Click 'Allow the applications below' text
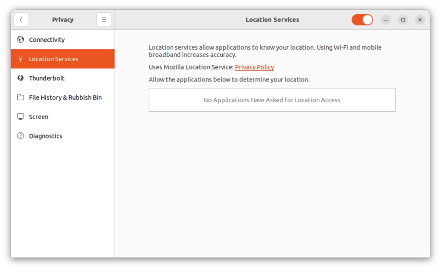Image resolution: width=441 pixels, height=270 pixels. (x=229, y=79)
